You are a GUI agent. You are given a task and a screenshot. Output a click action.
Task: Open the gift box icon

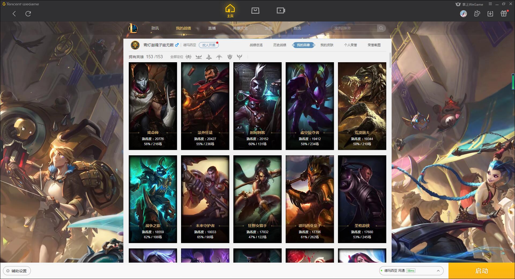(504, 13)
